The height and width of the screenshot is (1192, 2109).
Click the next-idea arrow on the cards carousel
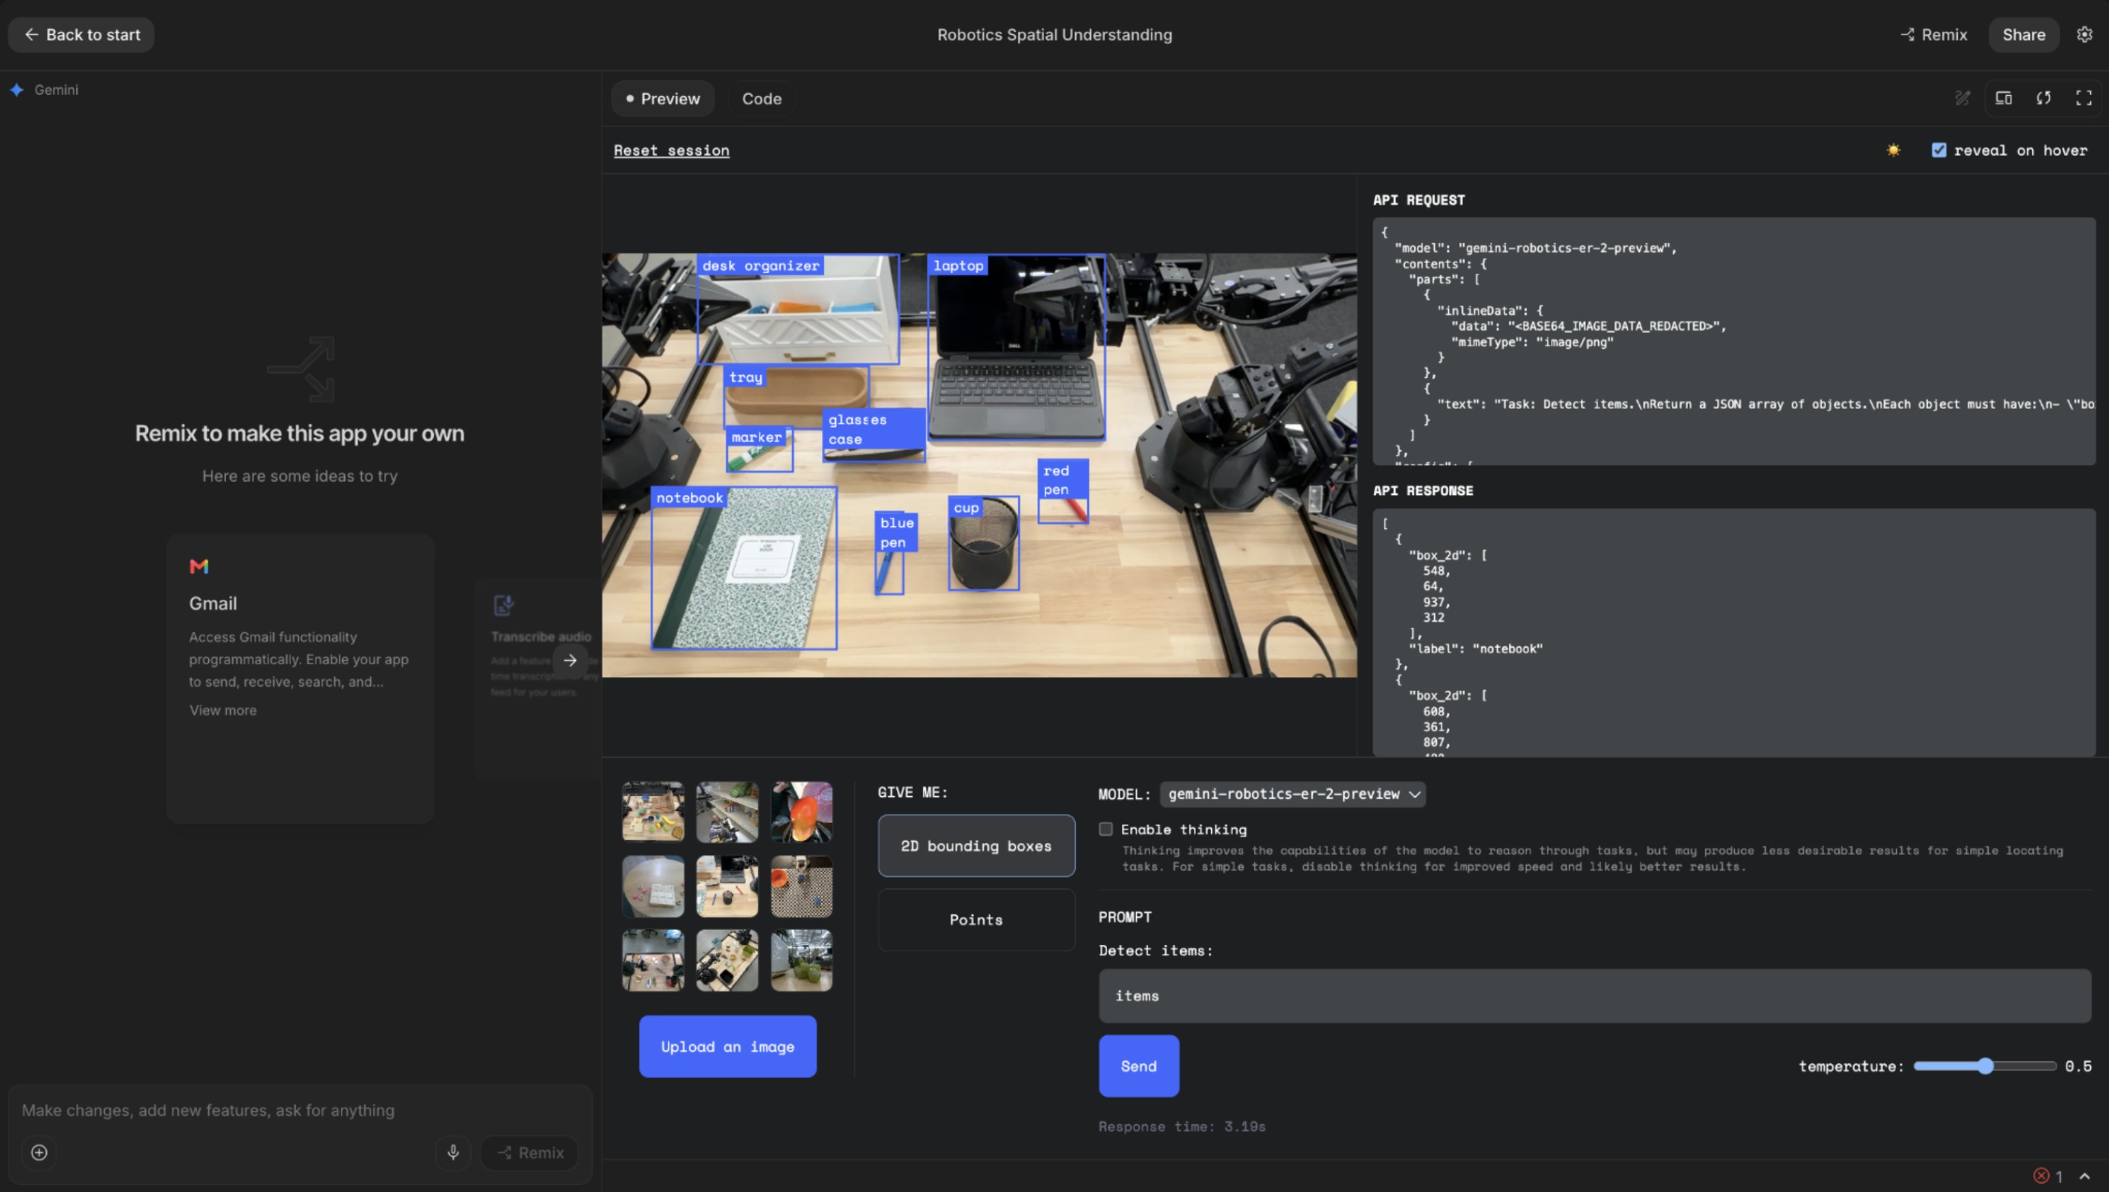[569, 660]
